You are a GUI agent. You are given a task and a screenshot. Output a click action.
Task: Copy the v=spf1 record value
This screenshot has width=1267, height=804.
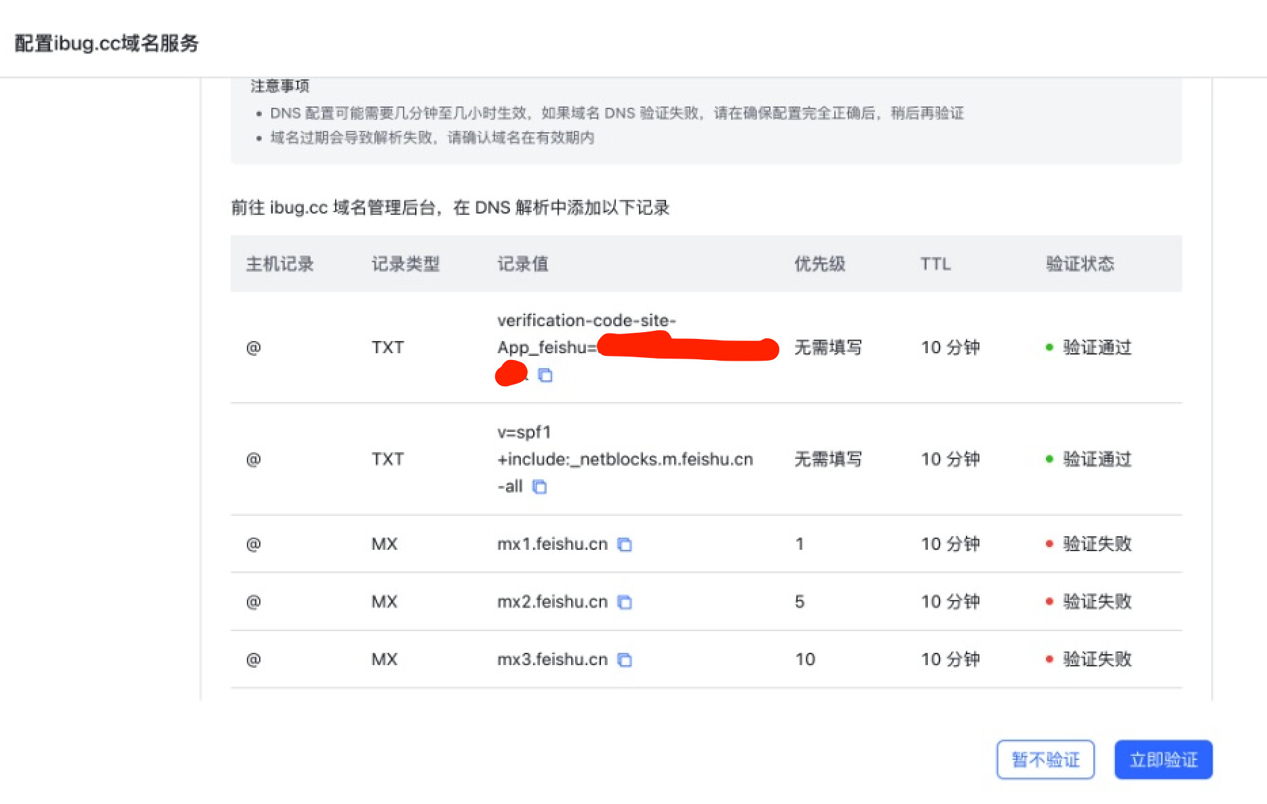(539, 487)
